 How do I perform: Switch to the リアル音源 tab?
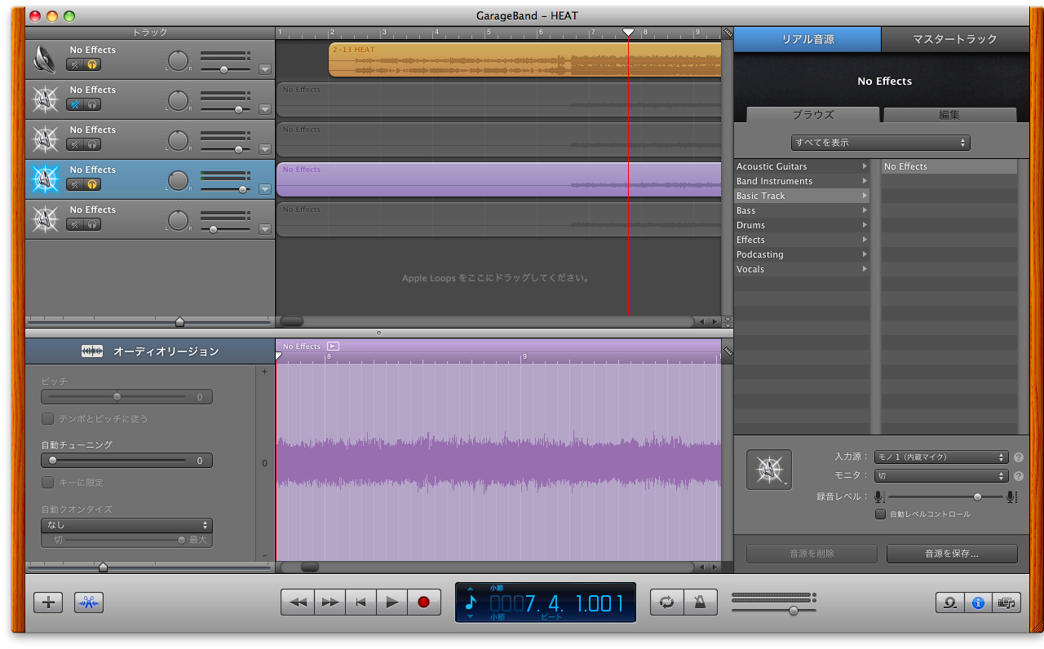[807, 39]
